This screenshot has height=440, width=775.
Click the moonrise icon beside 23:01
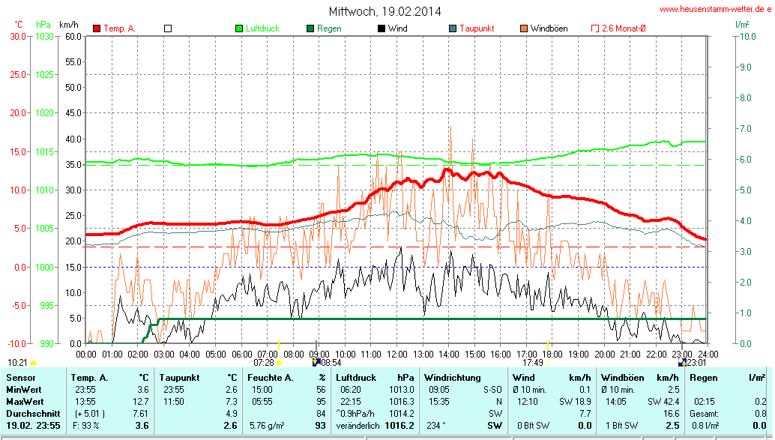pos(683,362)
